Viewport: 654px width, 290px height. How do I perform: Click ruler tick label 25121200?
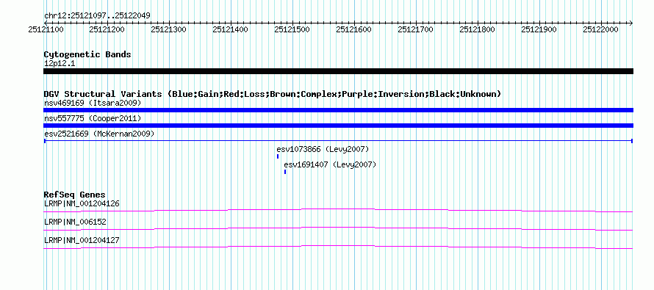[x=107, y=29]
